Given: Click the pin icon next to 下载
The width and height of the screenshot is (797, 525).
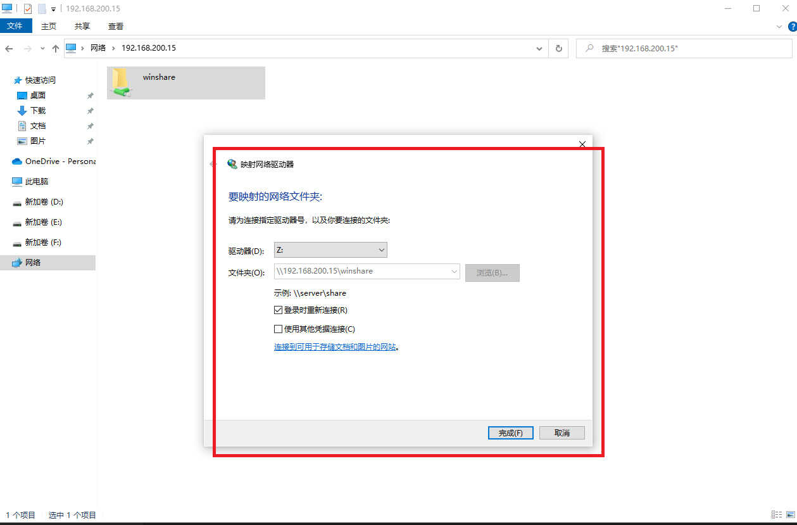Looking at the screenshot, I should point(90,111).
